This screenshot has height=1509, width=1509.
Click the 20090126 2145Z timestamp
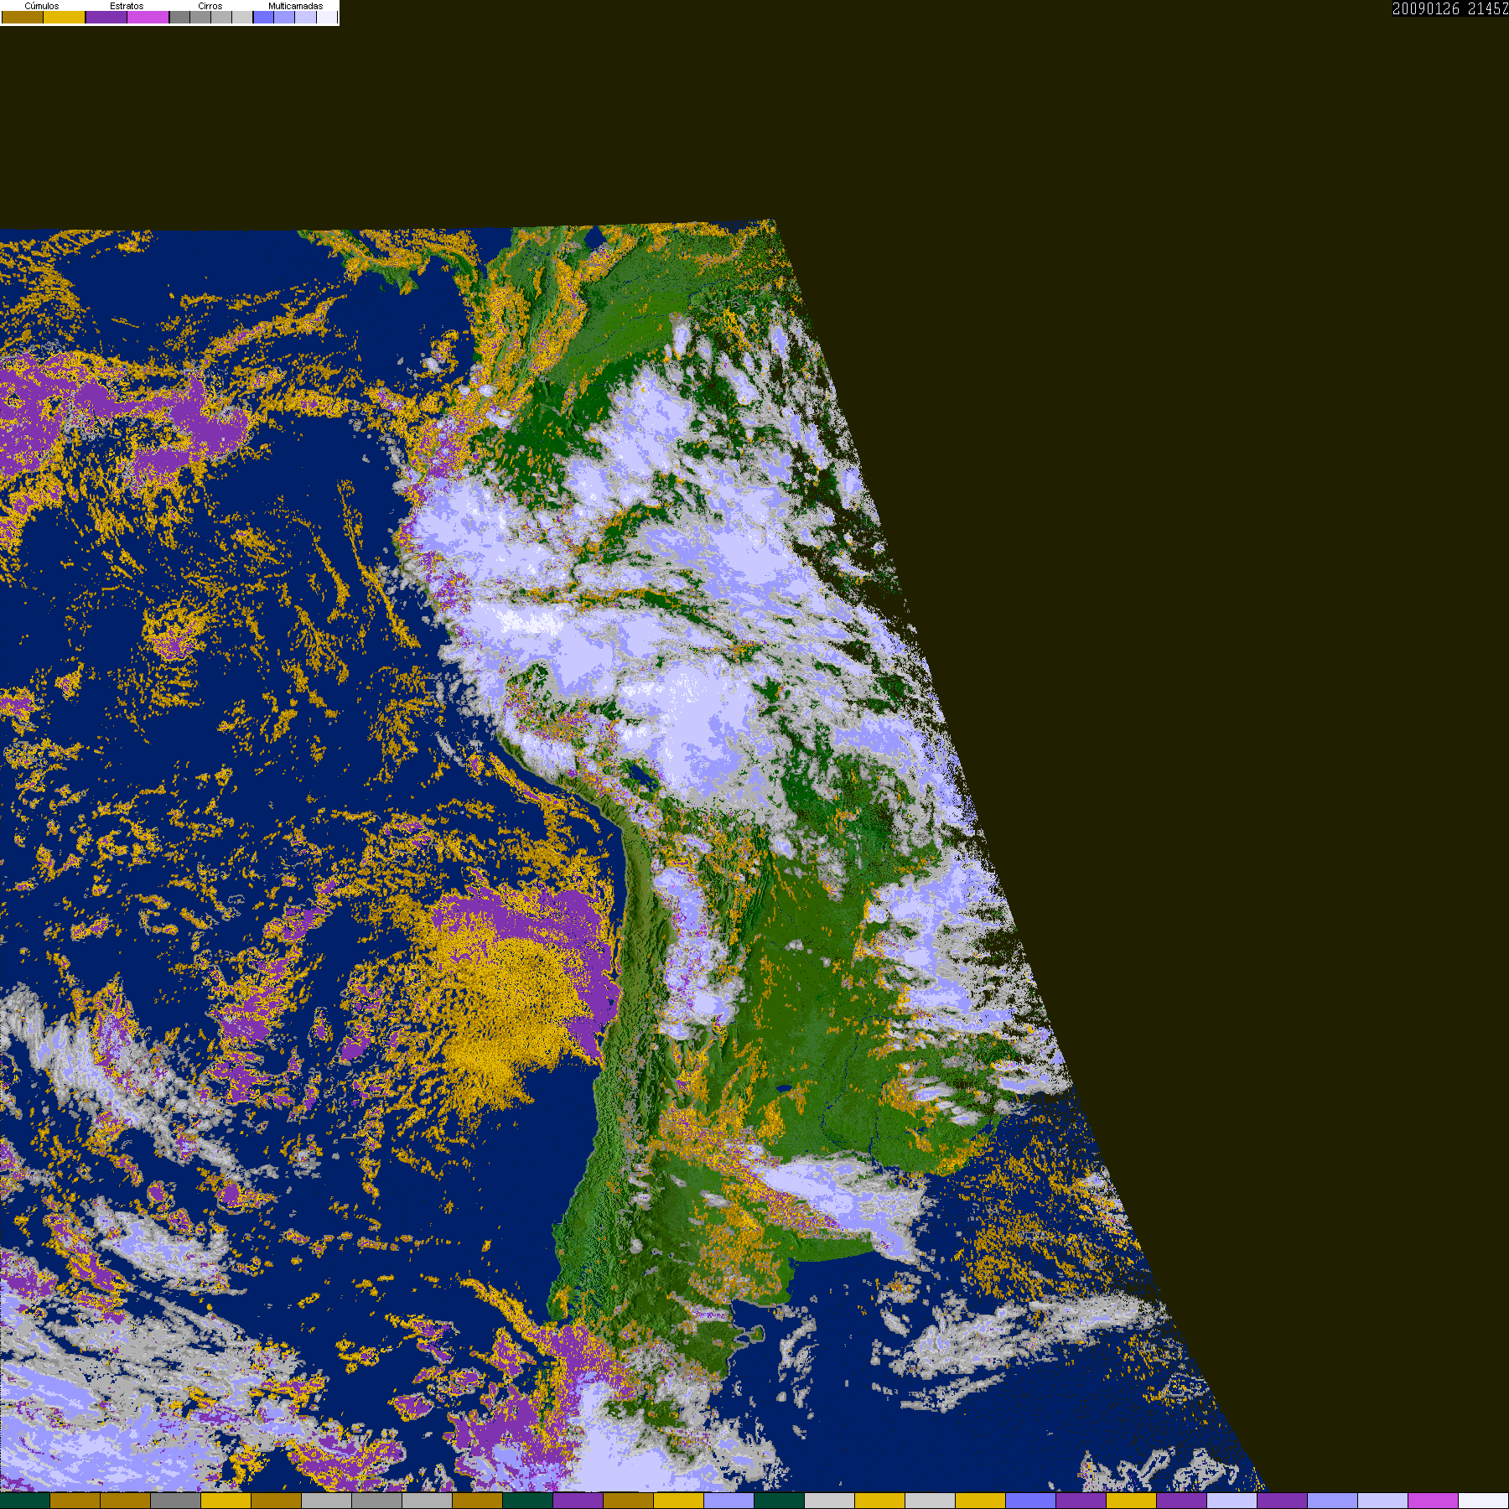[x=1450, y=8]
